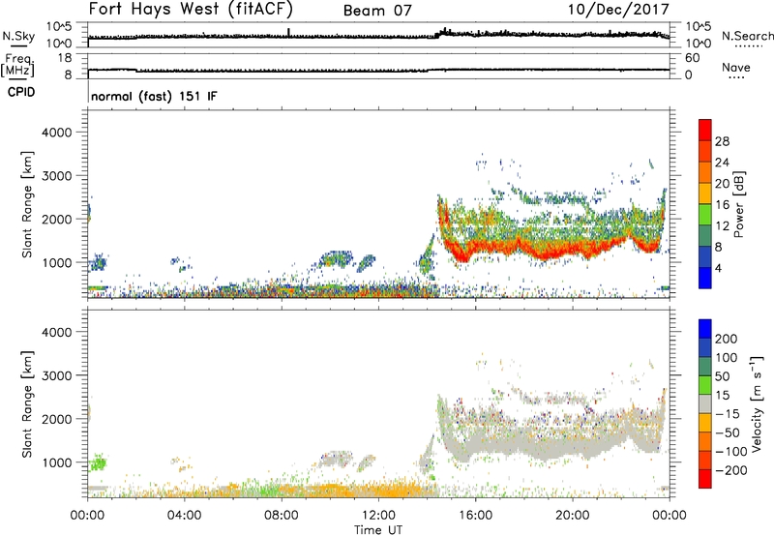Select the 20:00 time tick label
Image resolution: width=774 pixels, height=536 pixels.
pyautogui.click(x=572, y=516)
